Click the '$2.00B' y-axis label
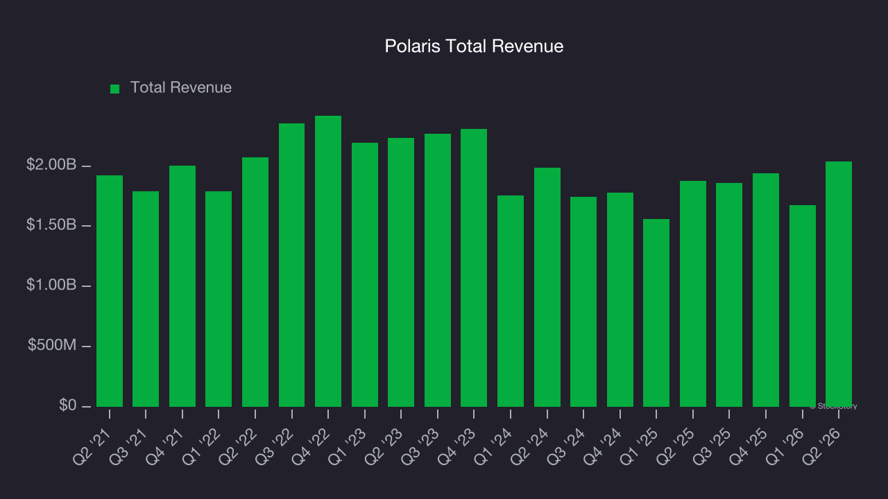 [x=51, y=165]
